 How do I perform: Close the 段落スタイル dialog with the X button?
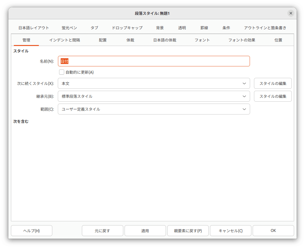(291, 13)
